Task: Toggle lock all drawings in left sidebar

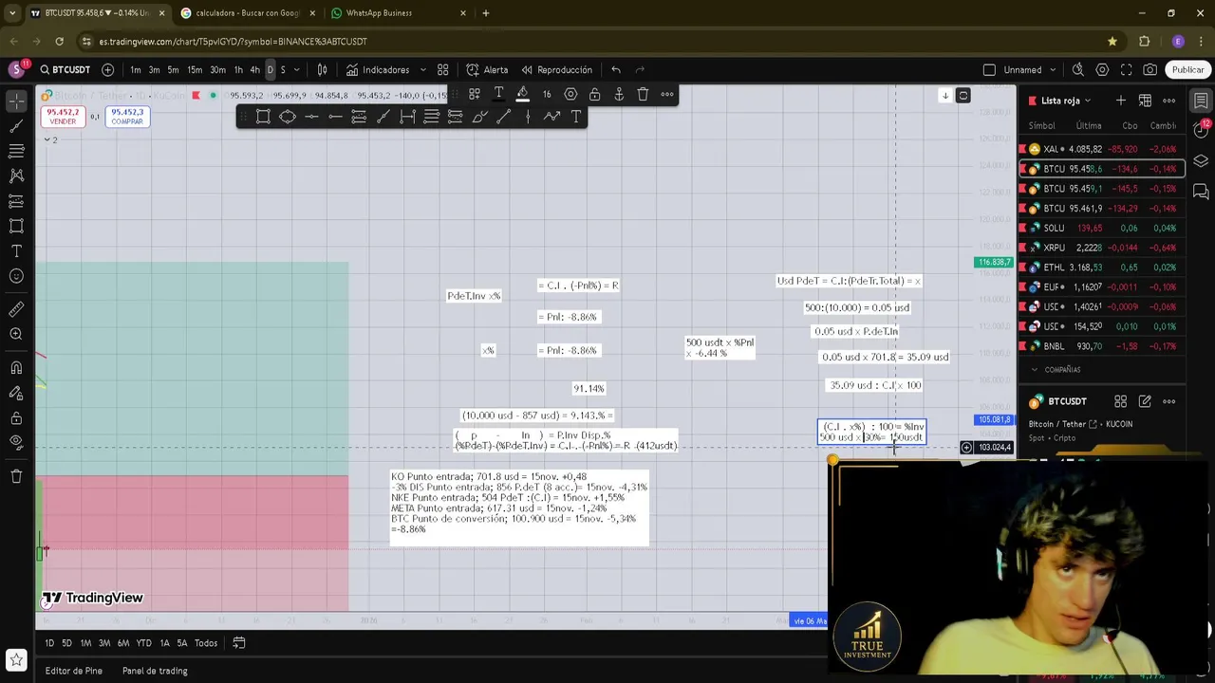Action: [16, 417]
